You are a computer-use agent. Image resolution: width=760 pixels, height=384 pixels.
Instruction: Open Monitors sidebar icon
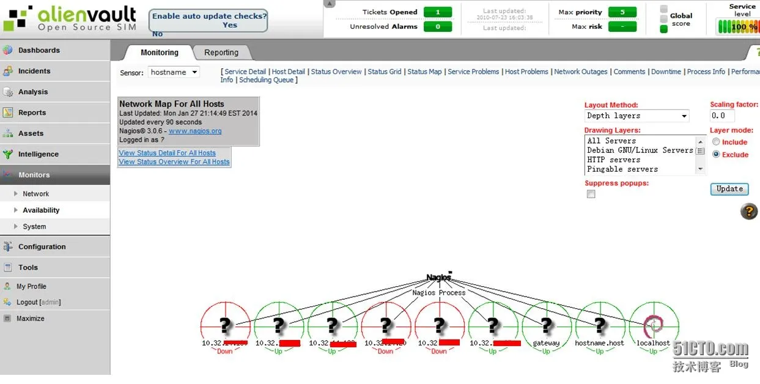tap(8, 175)
